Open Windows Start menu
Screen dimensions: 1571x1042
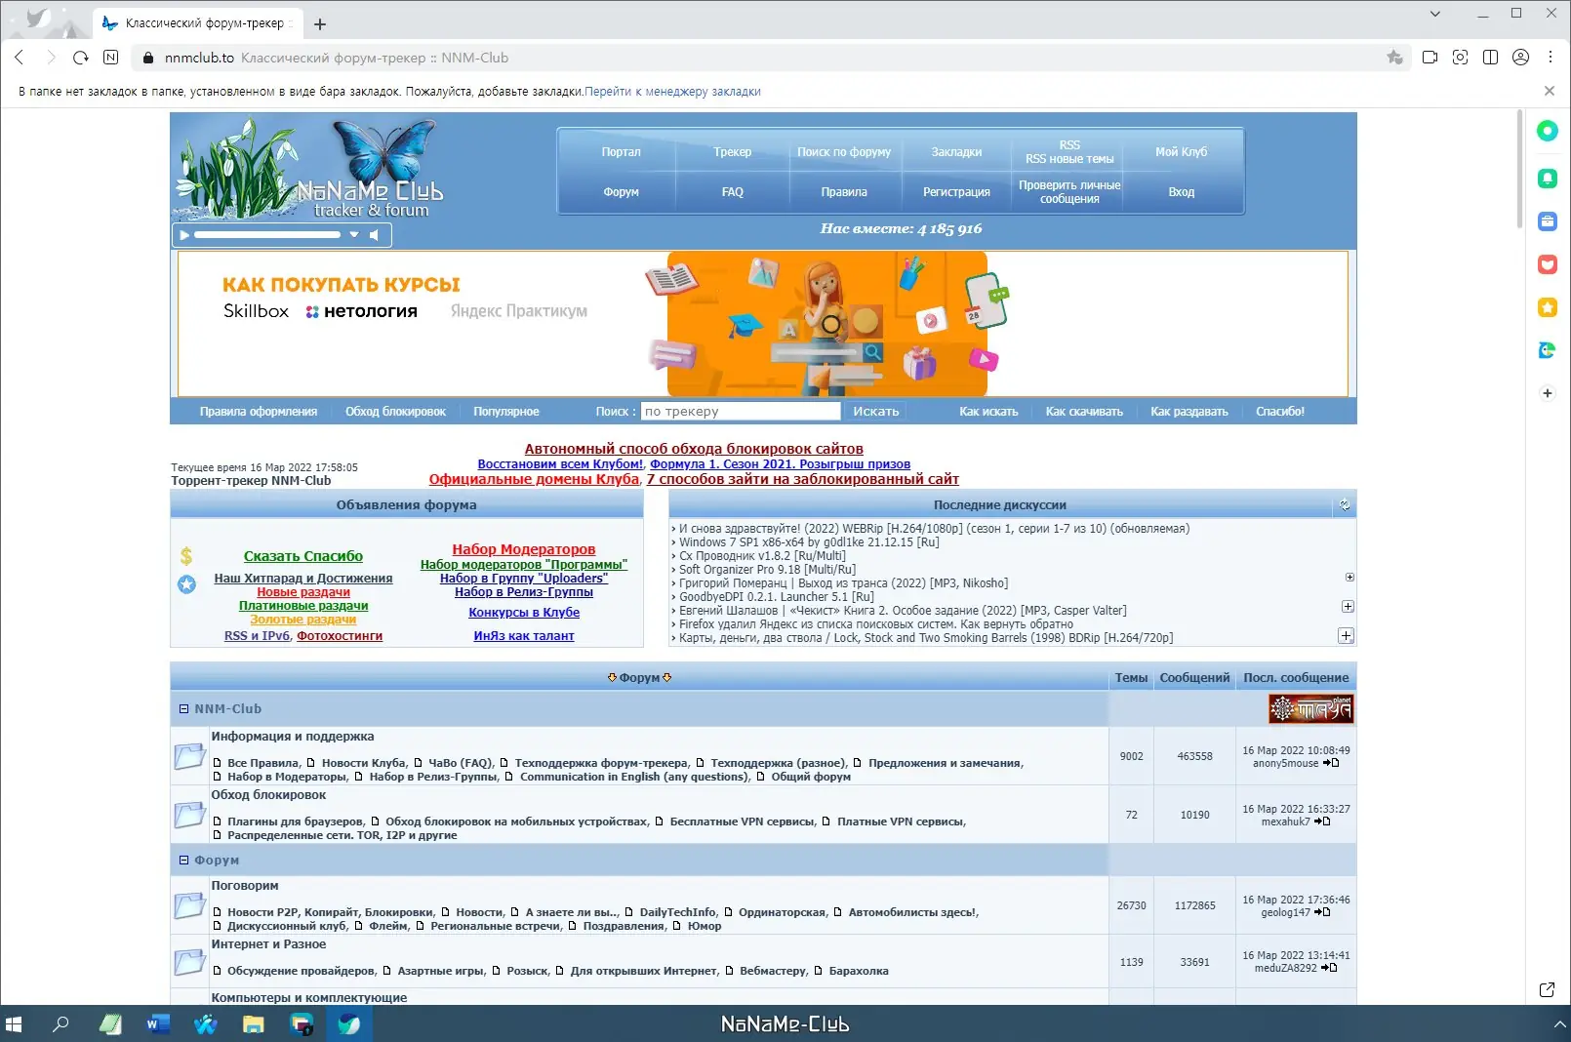[x=14, y=1024]
